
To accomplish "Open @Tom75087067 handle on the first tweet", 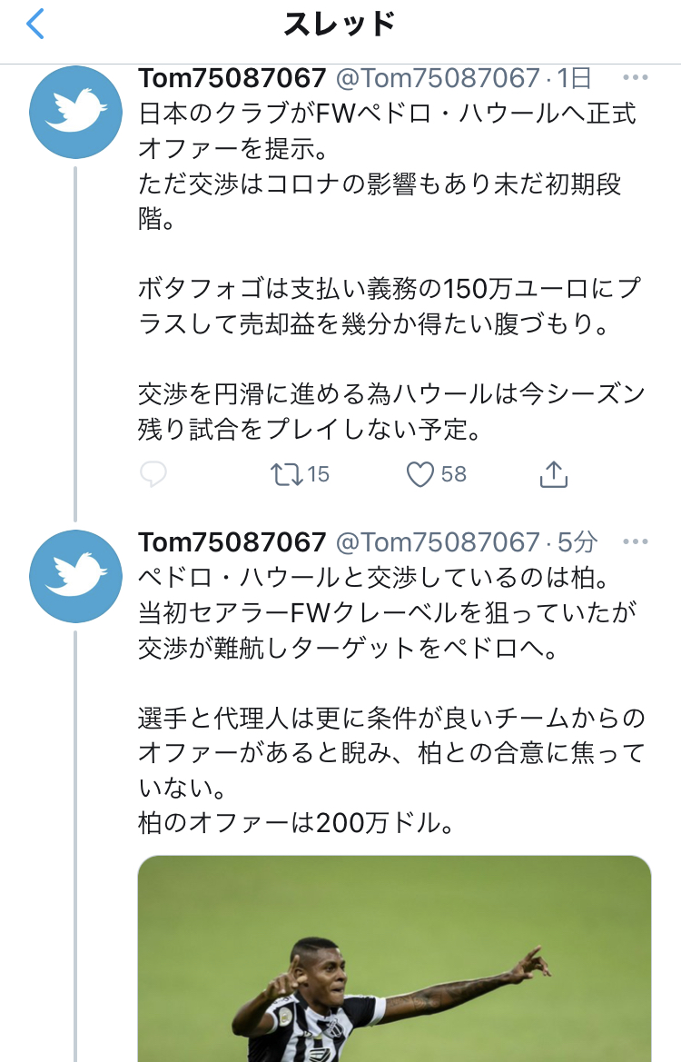I will coord(438,78).
